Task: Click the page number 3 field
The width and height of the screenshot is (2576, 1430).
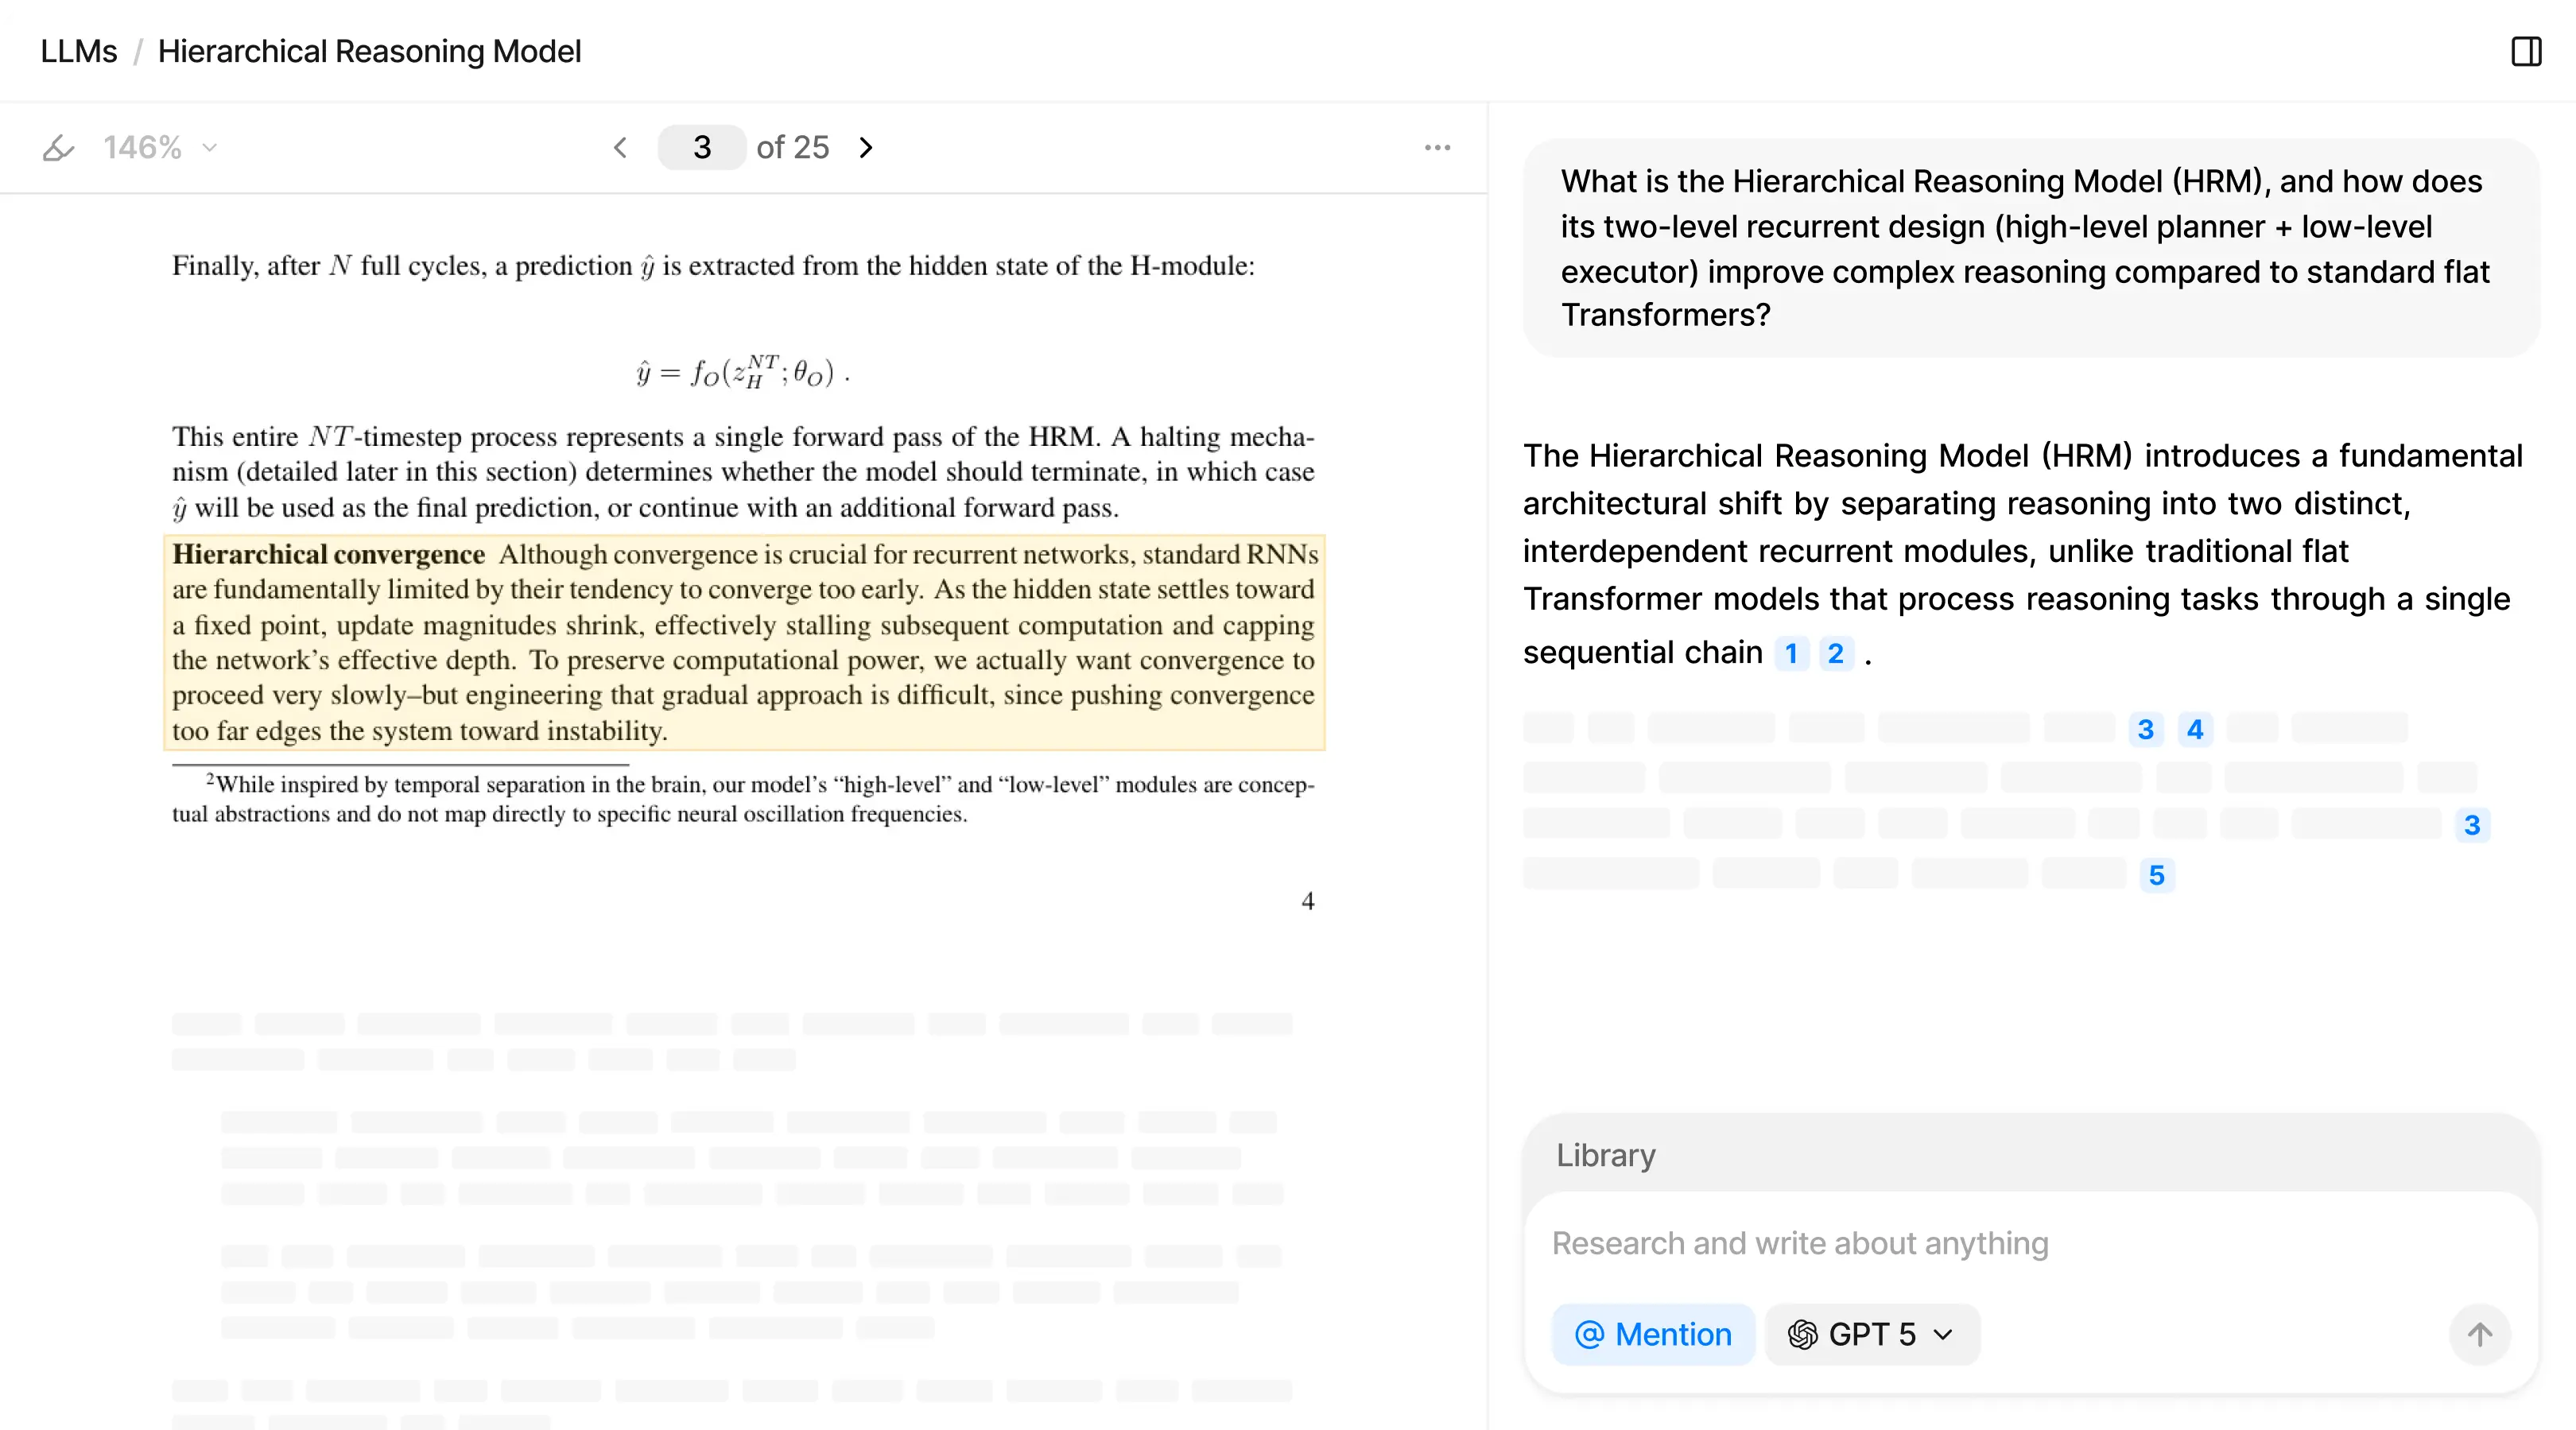Action: click(x=702, y=148)
